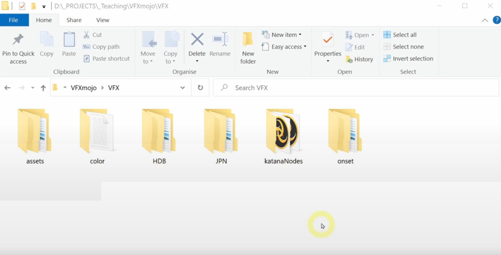Click Paste shortcut in the ribbon
This screenshot has height=255, width=501.
pos(107,59)
